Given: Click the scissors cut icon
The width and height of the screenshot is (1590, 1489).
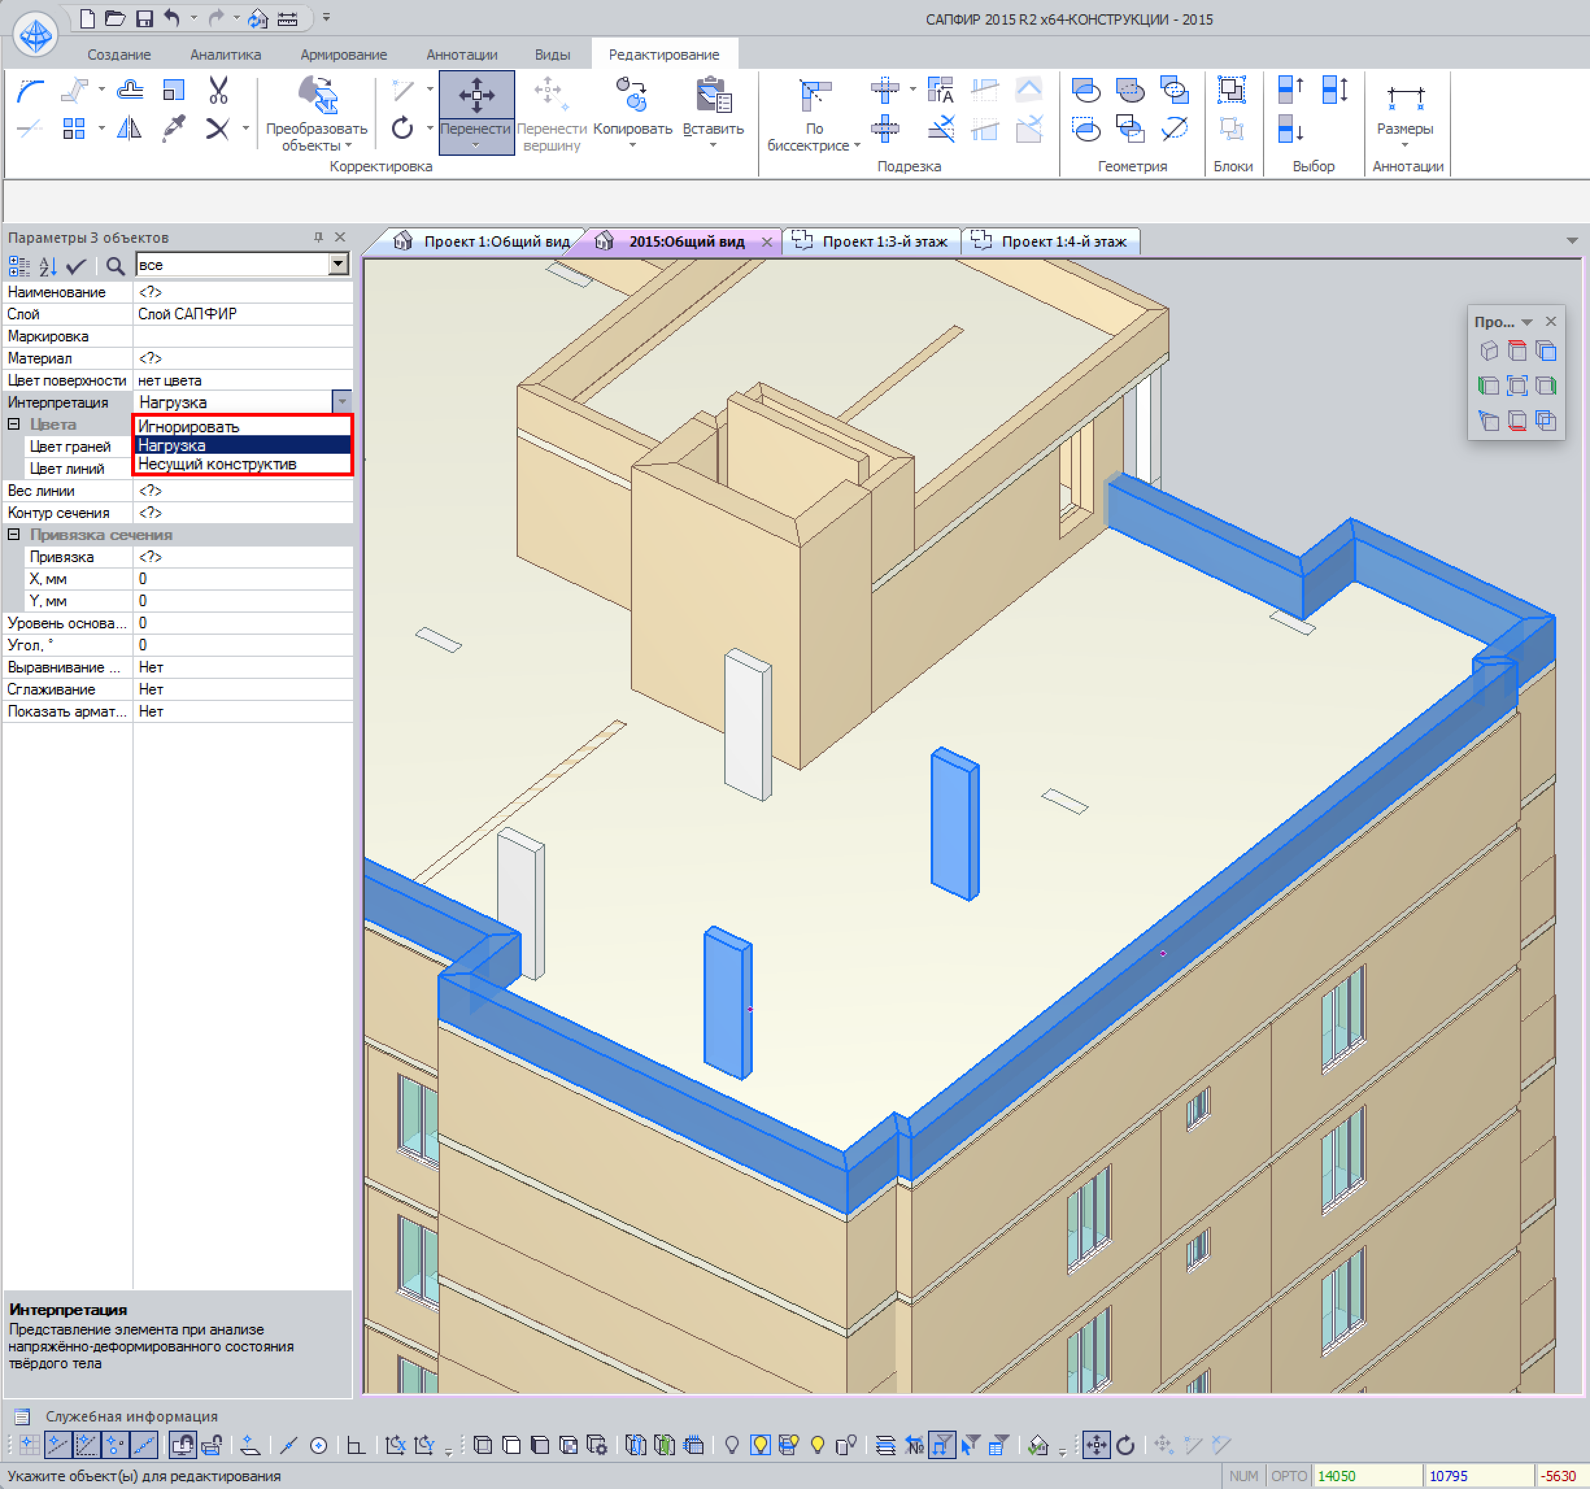Looking at the screenshot, I should point(217,90).
